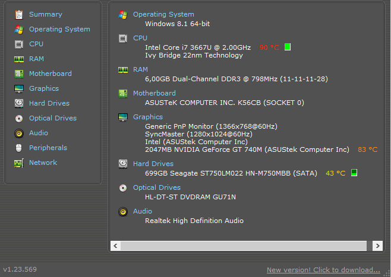Click the 699GB Seagate ST750LM022 text
This screenshot has height=277, width=391.
231,173
